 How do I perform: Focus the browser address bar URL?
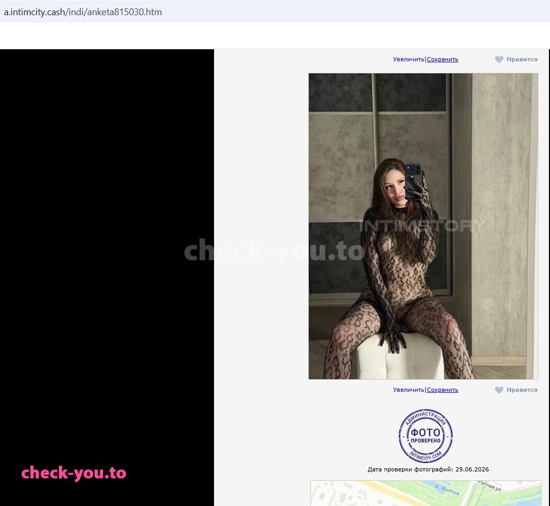[83, 12]
